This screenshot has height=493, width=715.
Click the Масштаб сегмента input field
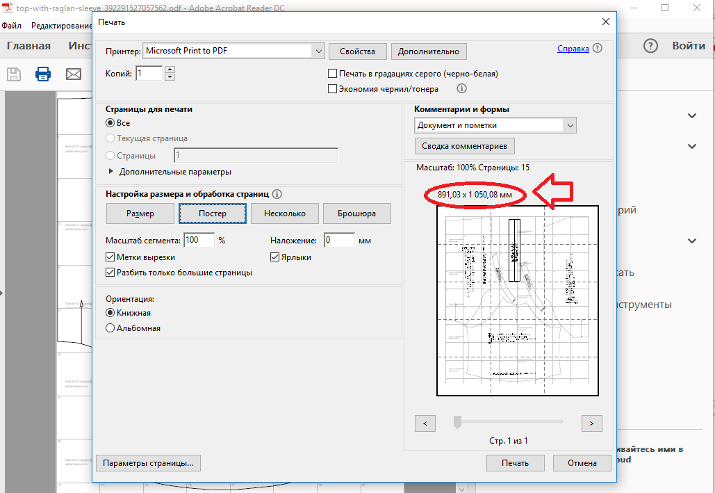(x=199, y=241)
